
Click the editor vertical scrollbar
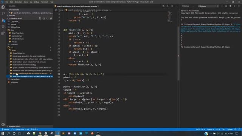tap(178, 54)
